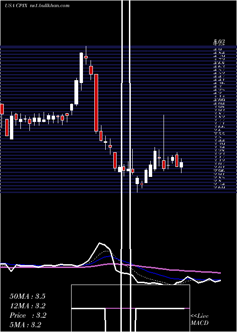Click the longest red candlestick after the peak
Viewport: 237px width, 332px height.
pos(96,103)
